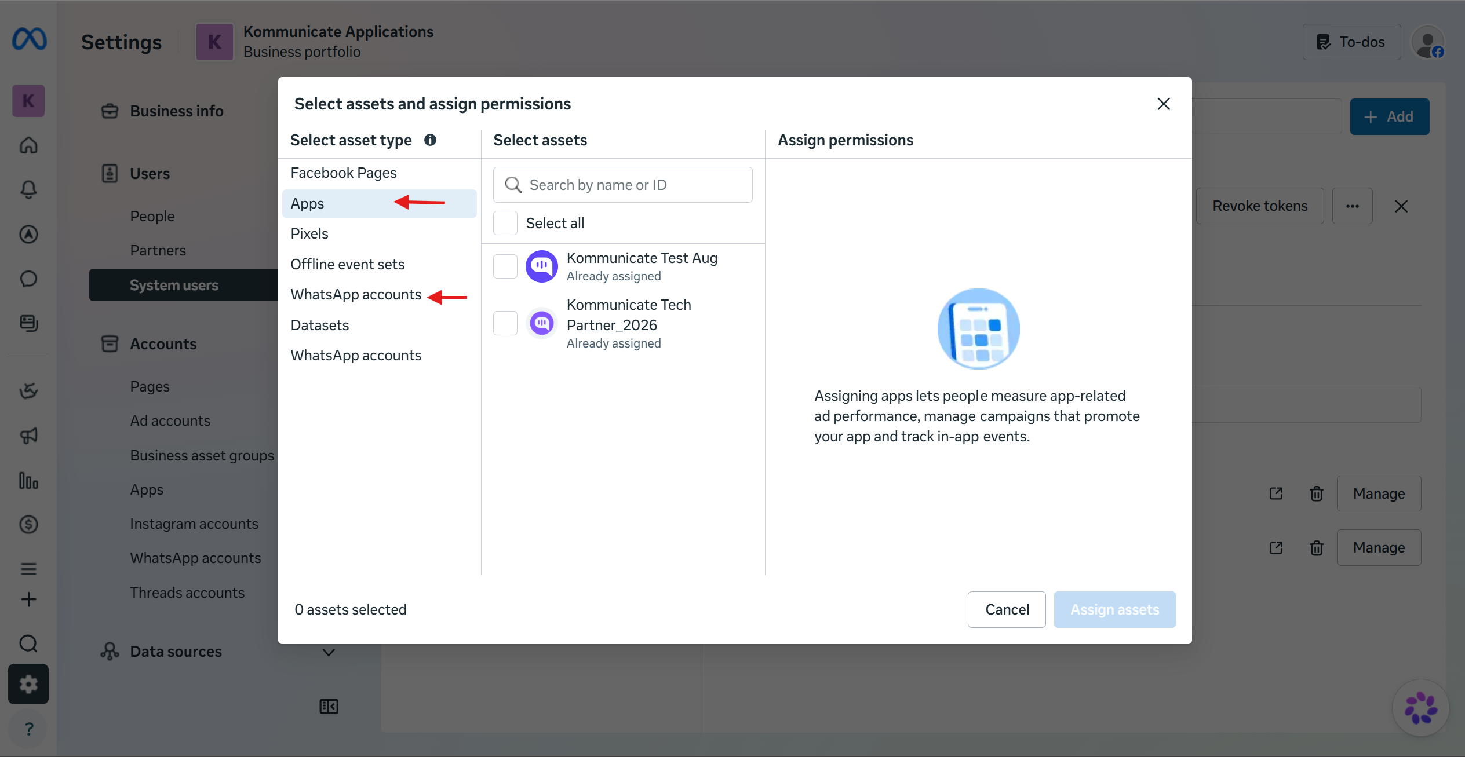Click the '0 assets selected' text
Viewport: 1465px width, 757px height.
point(351,609)
